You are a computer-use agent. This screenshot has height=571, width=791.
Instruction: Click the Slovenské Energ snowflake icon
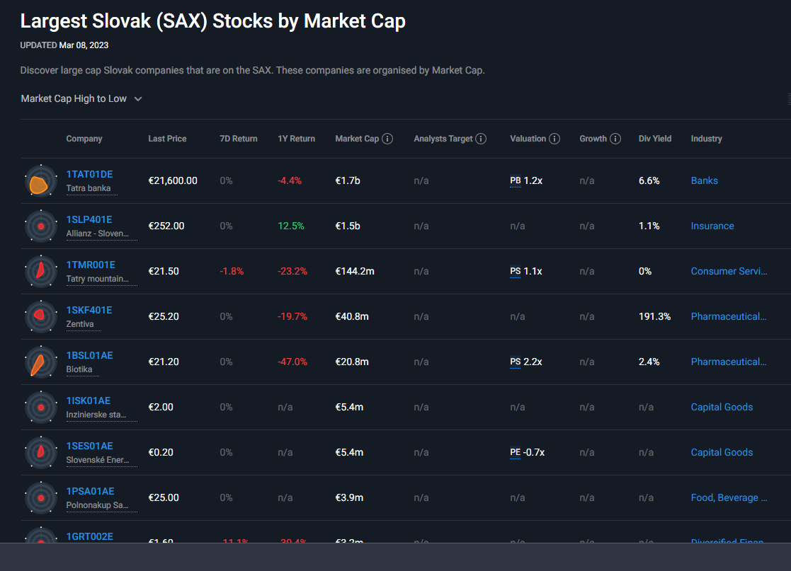[41, 453]
